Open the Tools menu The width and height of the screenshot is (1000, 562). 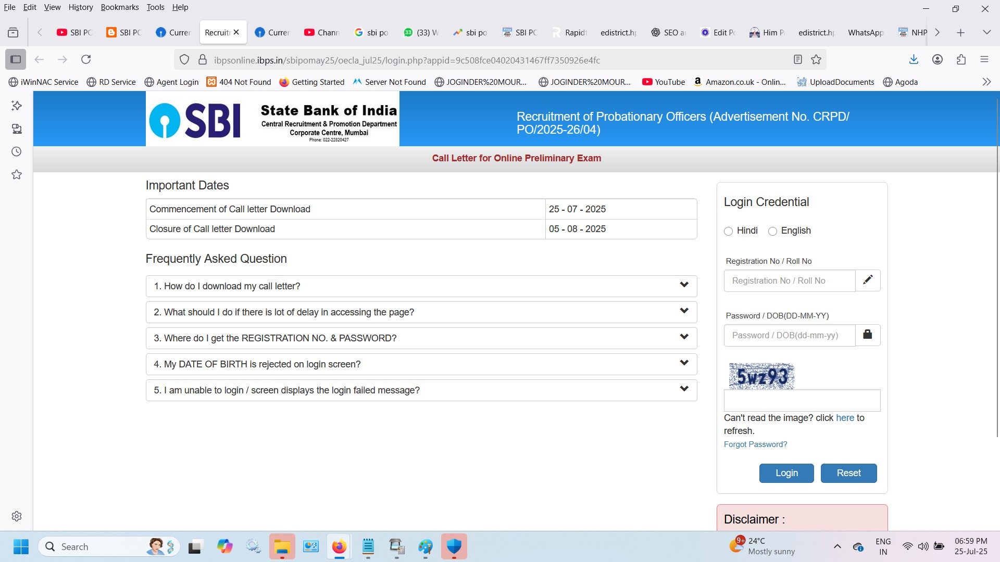[155, 7]
